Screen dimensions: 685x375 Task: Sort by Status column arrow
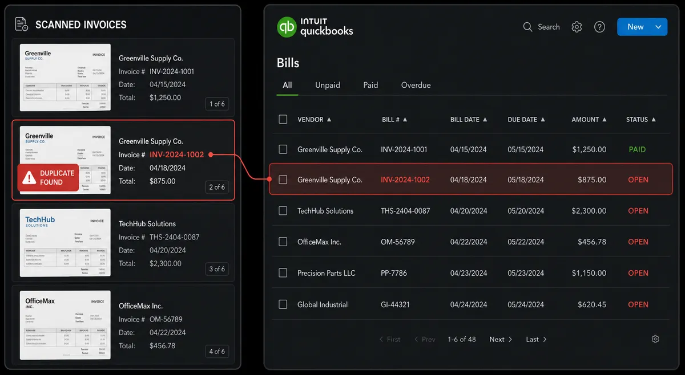653,120
